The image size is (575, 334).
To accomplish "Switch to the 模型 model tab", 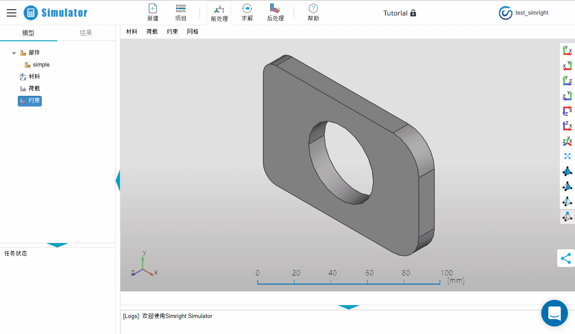I will point(28,33).
